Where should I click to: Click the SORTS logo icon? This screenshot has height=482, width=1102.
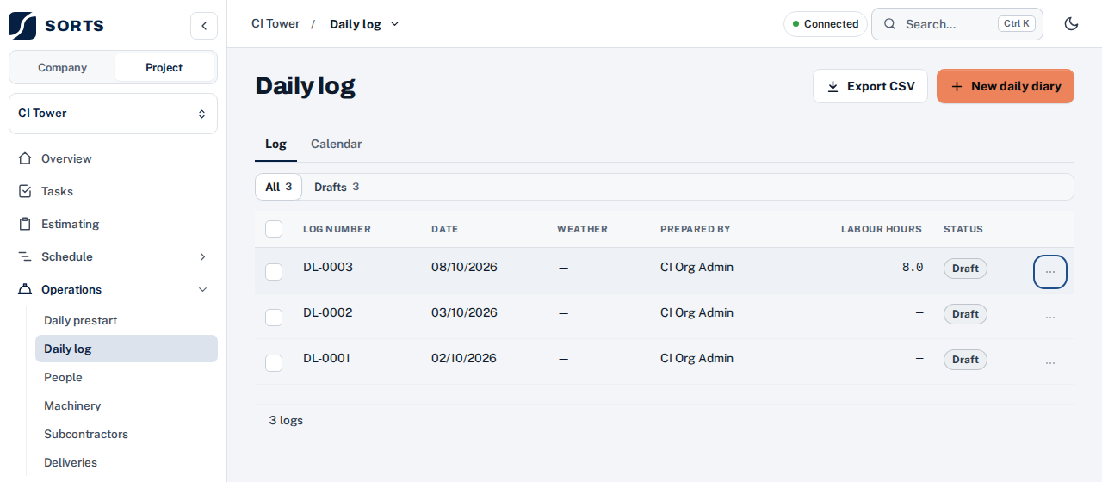point(22,26)
